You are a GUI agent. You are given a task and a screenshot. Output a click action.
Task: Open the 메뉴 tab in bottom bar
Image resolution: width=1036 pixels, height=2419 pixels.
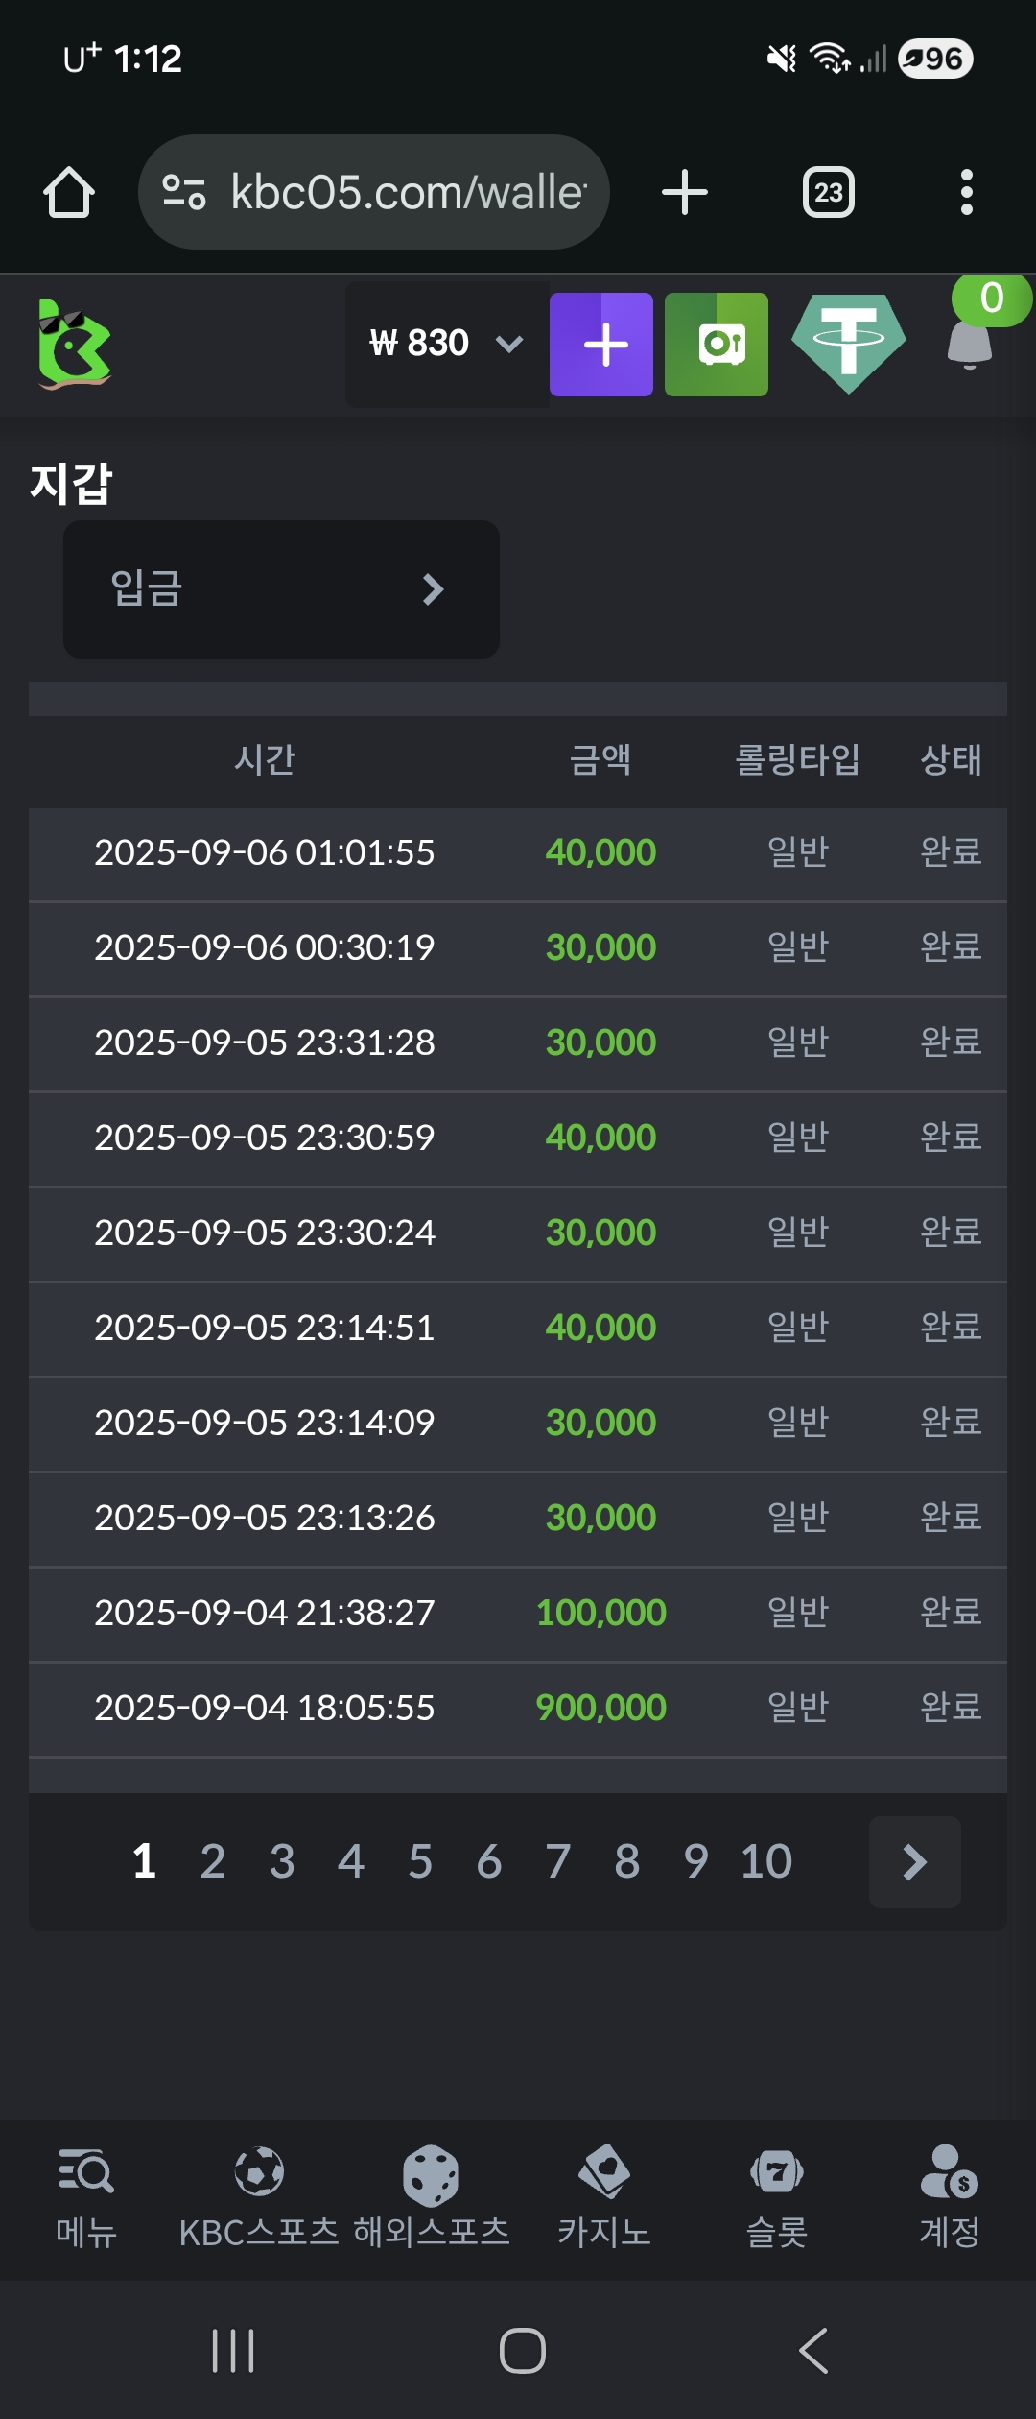point(86,2198)
